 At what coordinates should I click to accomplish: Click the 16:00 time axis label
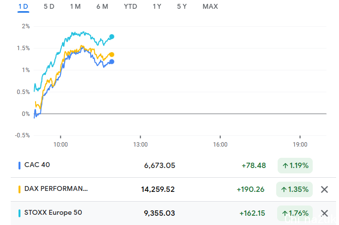(220, 145)
